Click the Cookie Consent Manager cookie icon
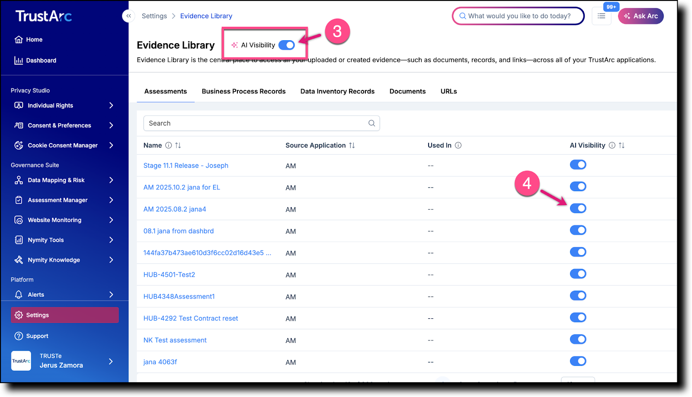Image resolution: width=692 pixels, height=397 pixels. click(19, 145)
